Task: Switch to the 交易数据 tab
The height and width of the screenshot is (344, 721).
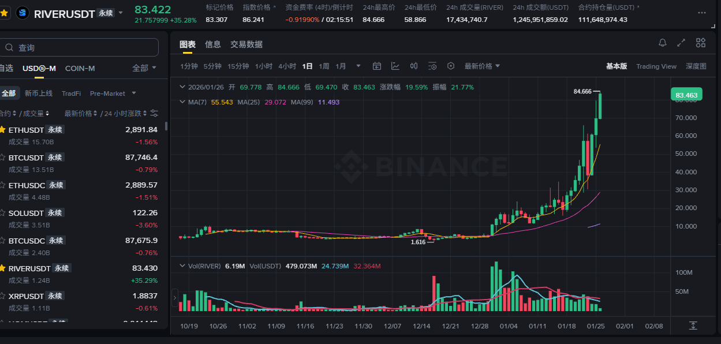Action: 246,44
